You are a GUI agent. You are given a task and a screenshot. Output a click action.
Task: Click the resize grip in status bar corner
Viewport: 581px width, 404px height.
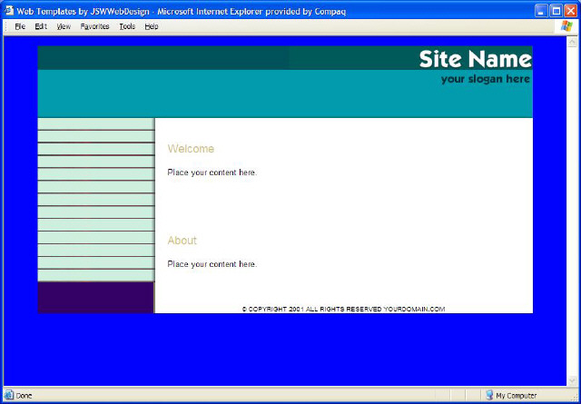tap(575, 398)
